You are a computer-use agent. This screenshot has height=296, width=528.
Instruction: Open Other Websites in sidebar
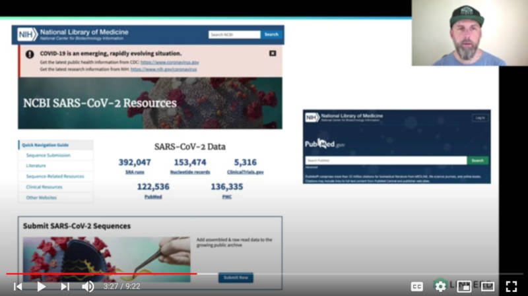click(x=42, y=198)
